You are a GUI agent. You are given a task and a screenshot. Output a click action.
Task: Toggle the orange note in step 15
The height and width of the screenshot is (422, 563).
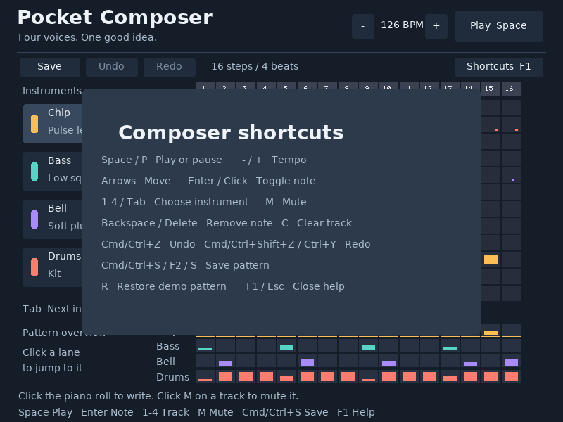(x=491, y=260)
